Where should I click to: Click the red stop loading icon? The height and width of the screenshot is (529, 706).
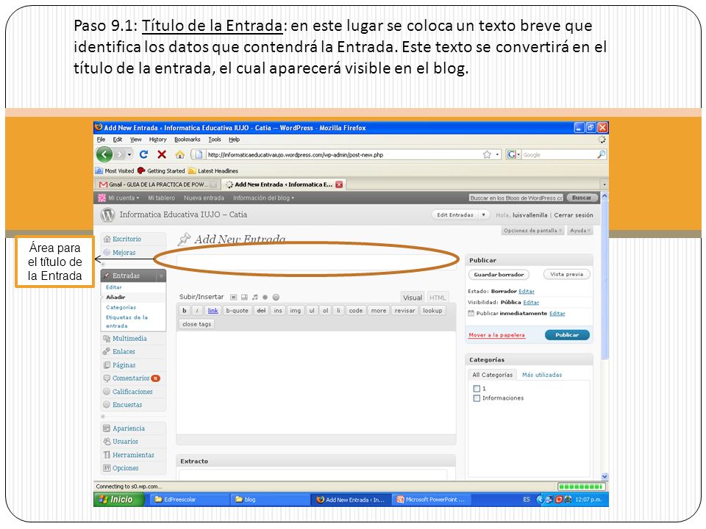(162, 155)
